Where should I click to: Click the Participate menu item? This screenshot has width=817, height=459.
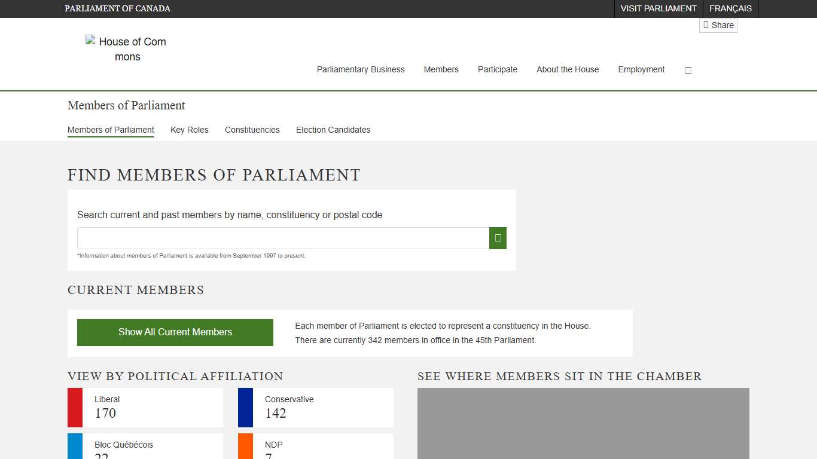point(497,70)
